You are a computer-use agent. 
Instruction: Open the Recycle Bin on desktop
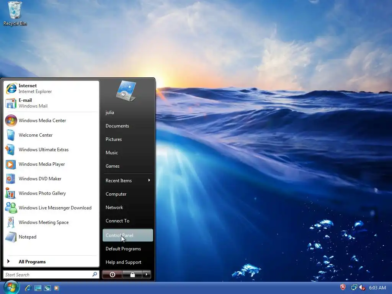tap(15, 13)
